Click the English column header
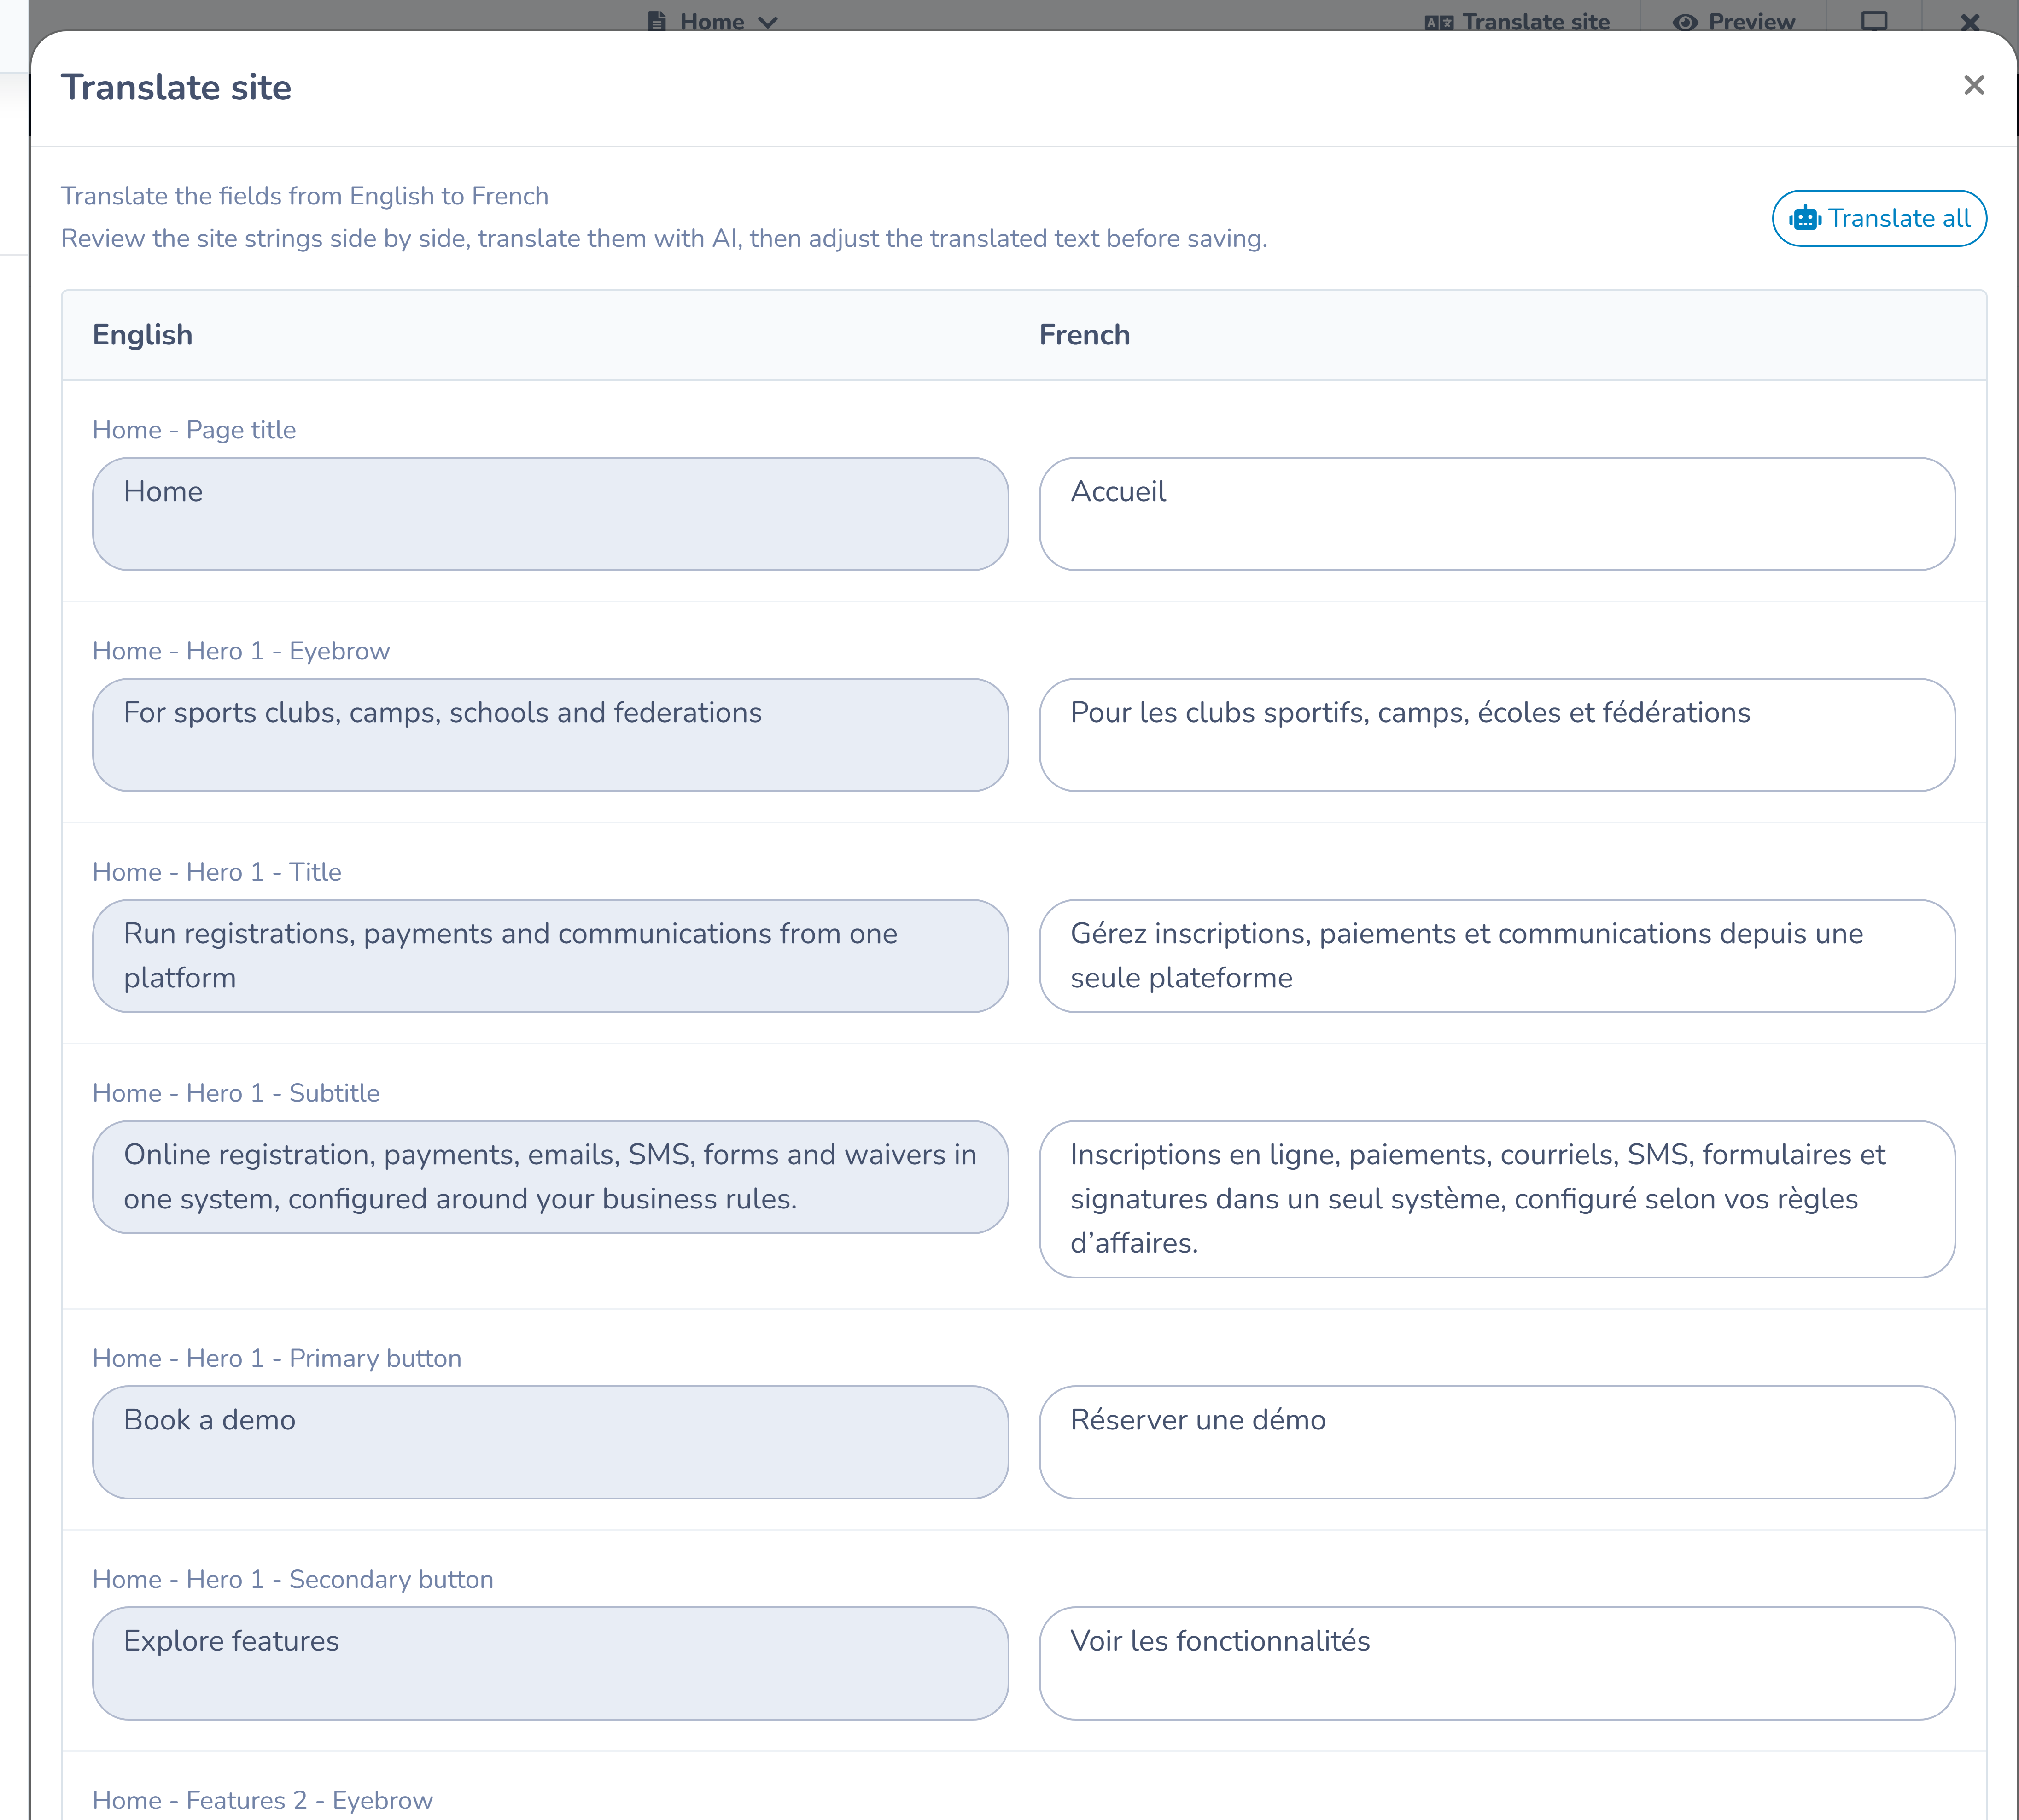This screenshot has width=2019, height=1820. [142, 335]
